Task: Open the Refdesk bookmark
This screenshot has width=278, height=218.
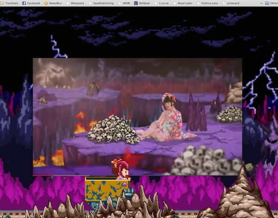Action: (x=142, y=3)
